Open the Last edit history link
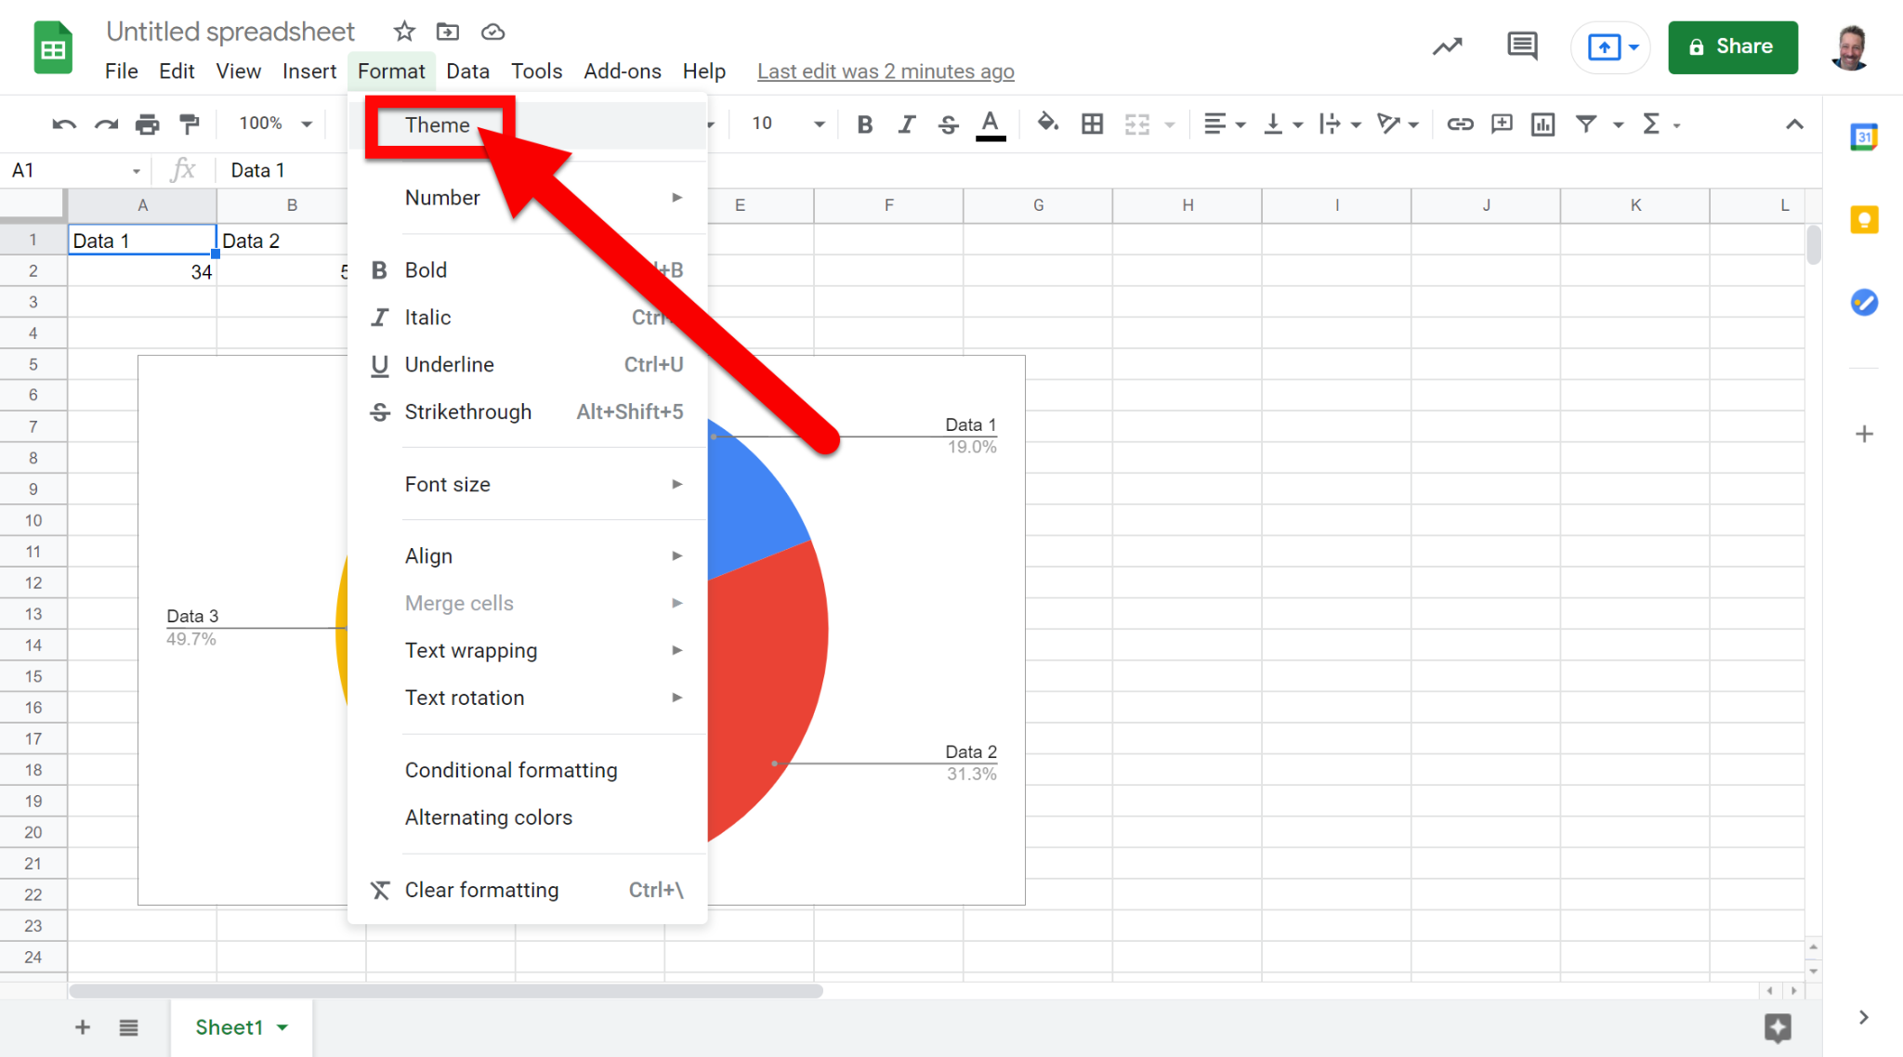The image size is (1903, 1057). (886, 72)
